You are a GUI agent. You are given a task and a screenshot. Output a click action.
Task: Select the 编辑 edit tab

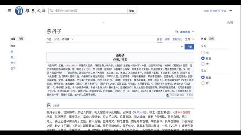pos(167,39)
